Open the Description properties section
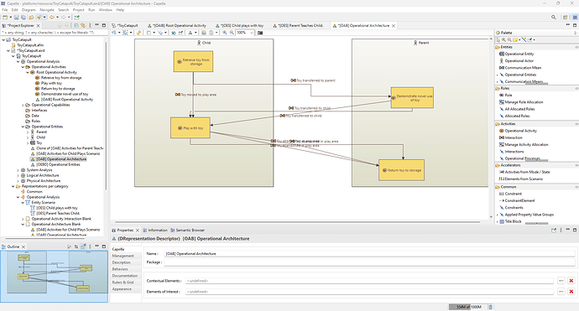Image resolution: width=579 pixels, height=311 pixels. 122,262
